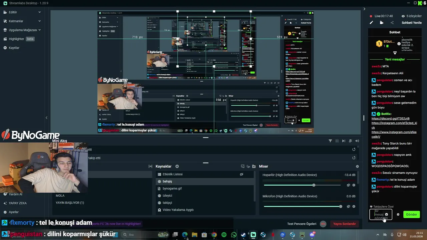Image resolution: width=427 pixels, height=240 pixels.
Task: Open Kayıtlar in the sidebar
Action: point(12,48)
